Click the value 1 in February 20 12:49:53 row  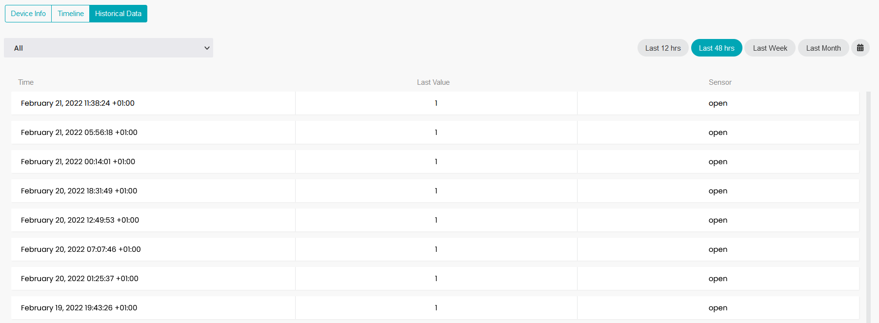tap(436, 220)
